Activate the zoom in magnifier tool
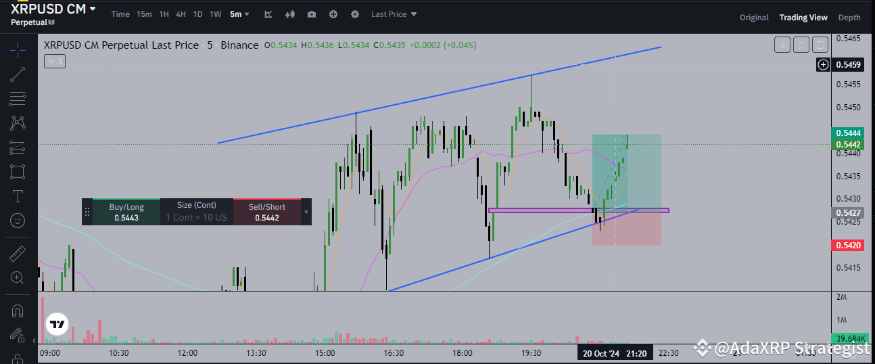This screenshot has height=364, width=875. click(18, 277)
